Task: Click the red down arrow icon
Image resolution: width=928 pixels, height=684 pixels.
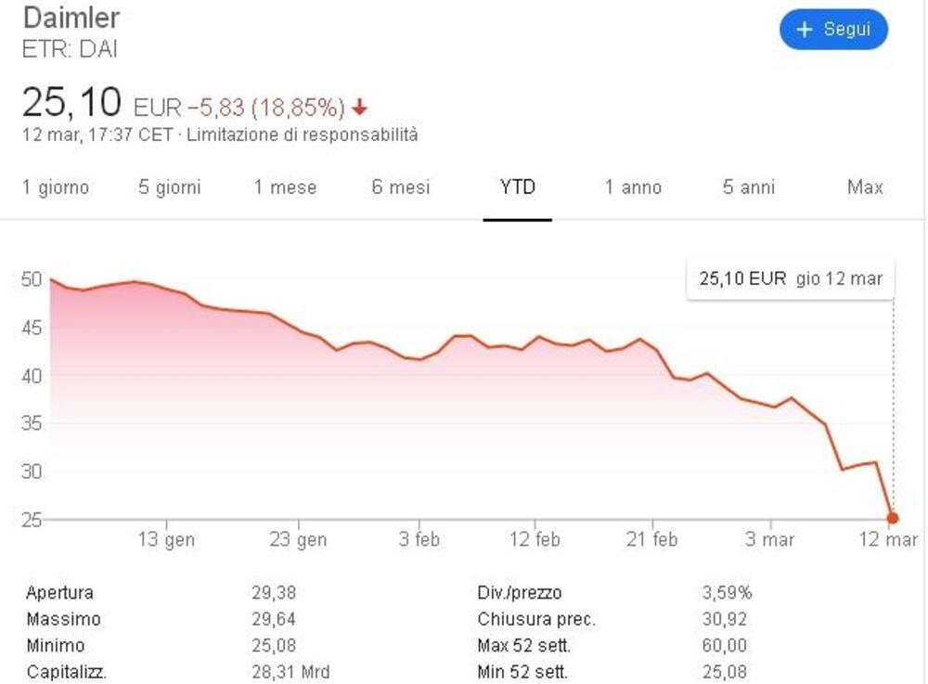Action: [x=360, y=108]
